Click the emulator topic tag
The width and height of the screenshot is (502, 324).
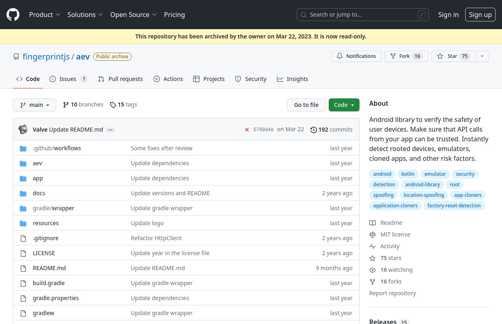click(435, 174)
